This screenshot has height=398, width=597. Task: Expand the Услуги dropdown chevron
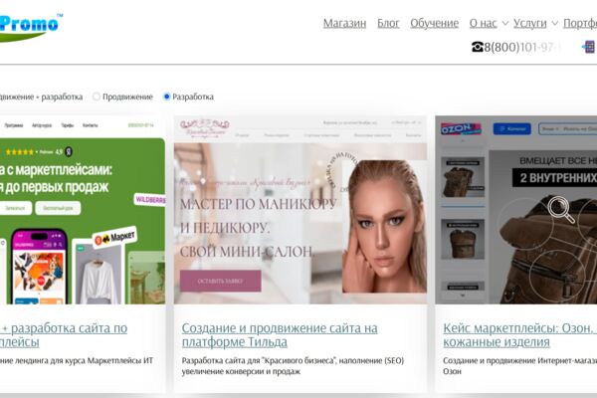pos(555,23)
